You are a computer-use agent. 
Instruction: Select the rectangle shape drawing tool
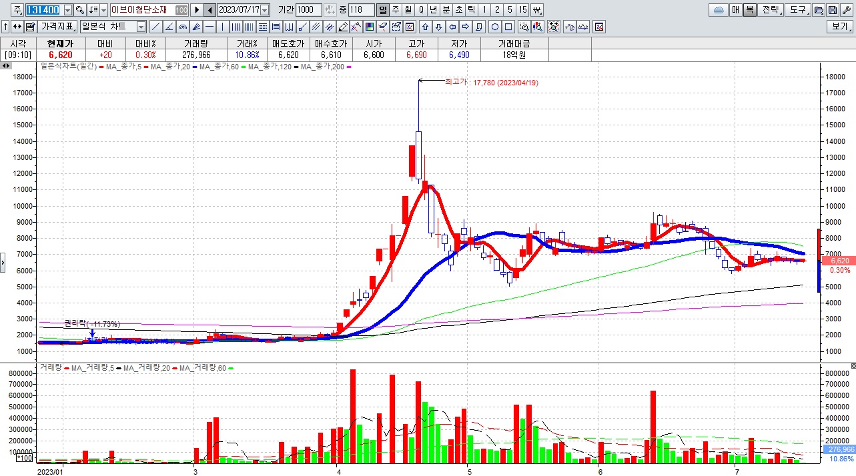click(508, 27)
